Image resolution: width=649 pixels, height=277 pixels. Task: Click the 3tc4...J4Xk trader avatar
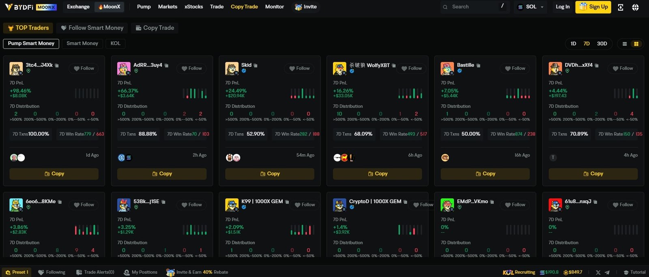[x=16, y=68]
